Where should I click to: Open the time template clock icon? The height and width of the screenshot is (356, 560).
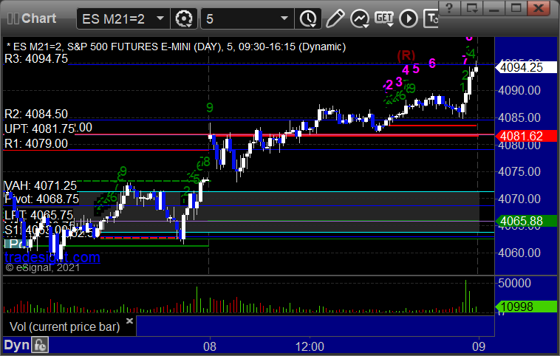[x=308, y=18]
